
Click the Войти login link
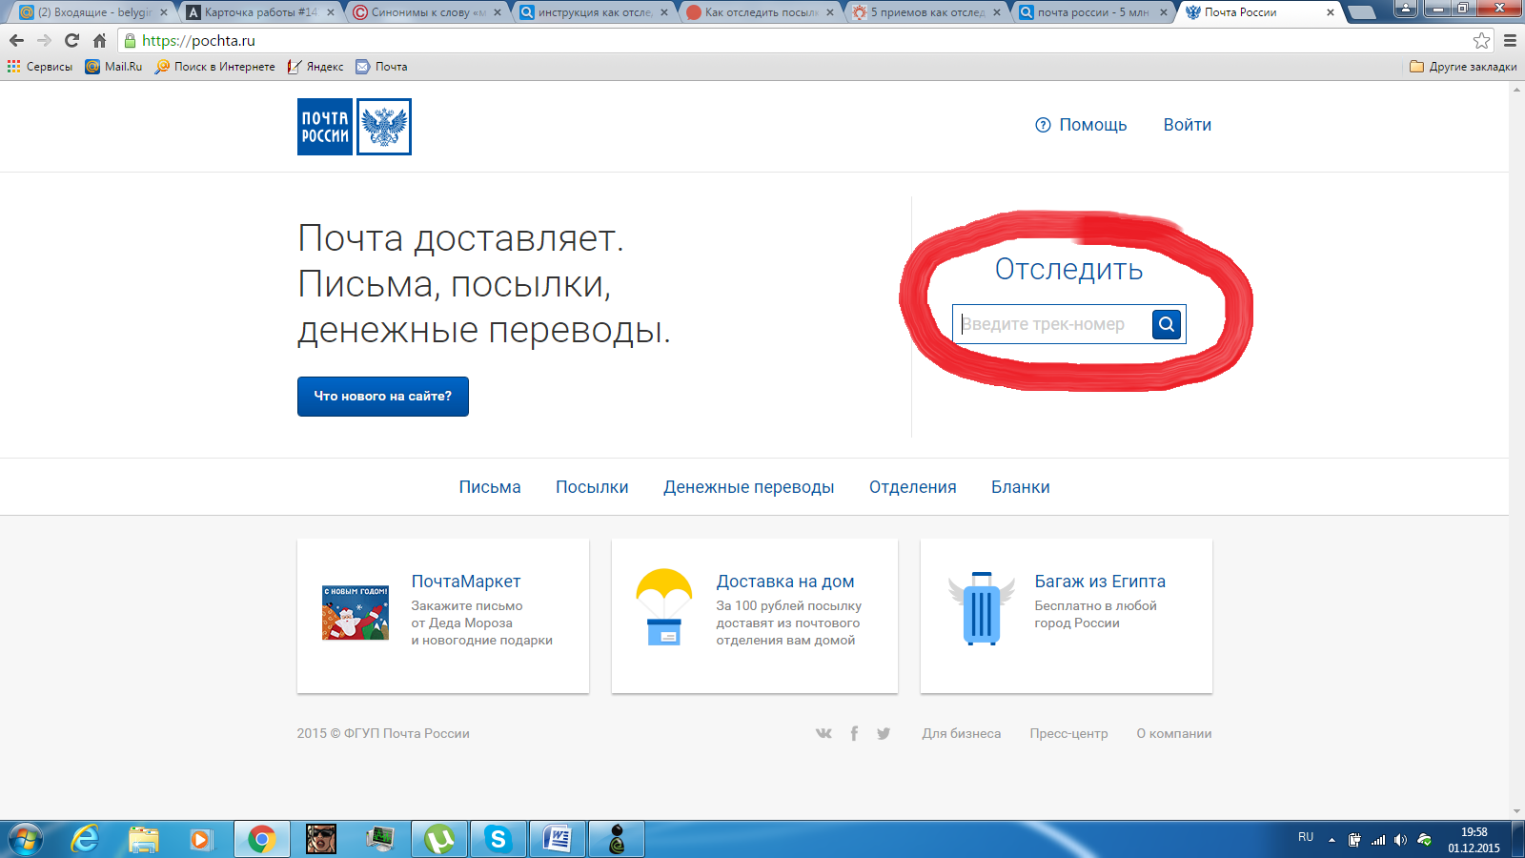[1188, 125]
